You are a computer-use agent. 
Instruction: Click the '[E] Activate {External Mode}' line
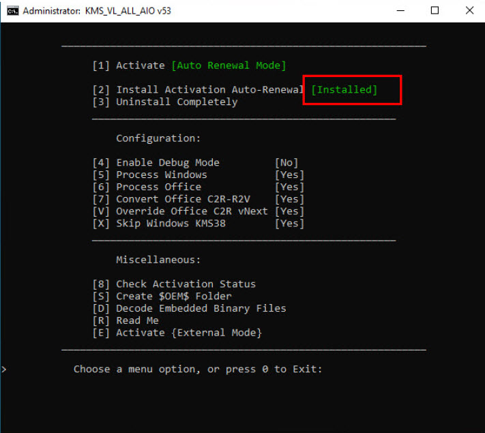[x=177, y=333]
